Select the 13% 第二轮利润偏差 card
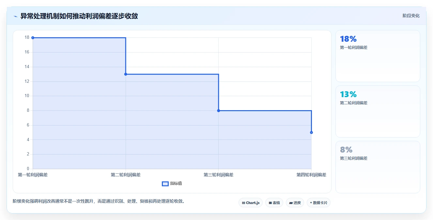This screenshot has width=433, height=220. (378, 111)
